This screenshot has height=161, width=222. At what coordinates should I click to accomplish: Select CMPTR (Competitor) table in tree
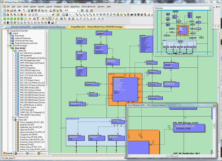click(28, 68)
